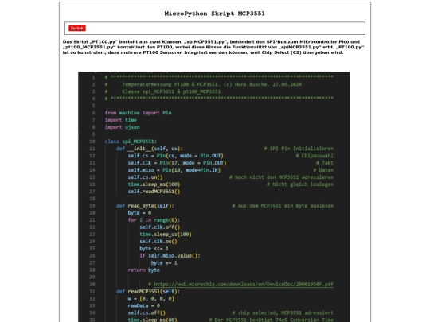
Task: Click 'def __init__(self, cs):' line
Action: (150, 149)
